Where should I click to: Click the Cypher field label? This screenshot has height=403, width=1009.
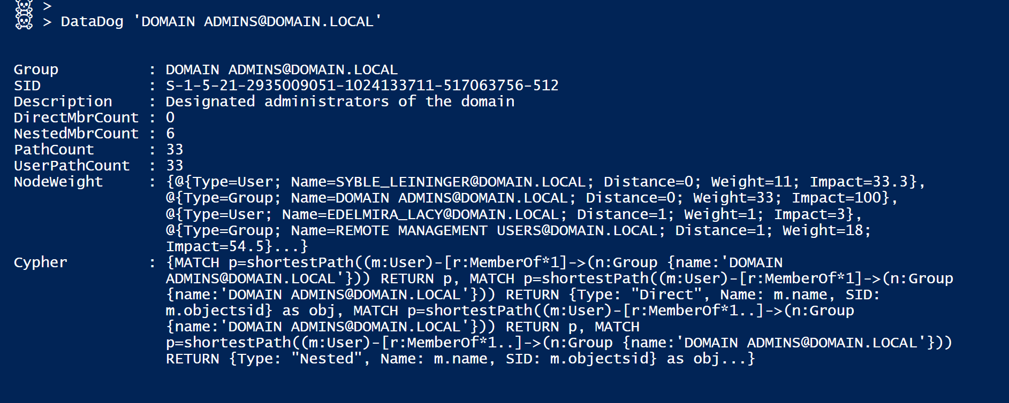[40, 262]
